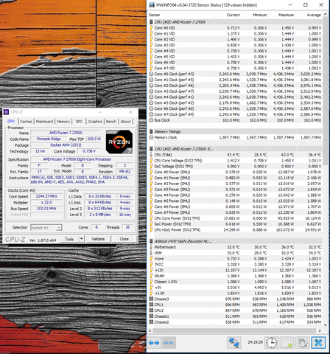Click the Code Name field Pinnacle Ridge in CPU-Z
Screen dimensions: 330x354
coord(49,139)
